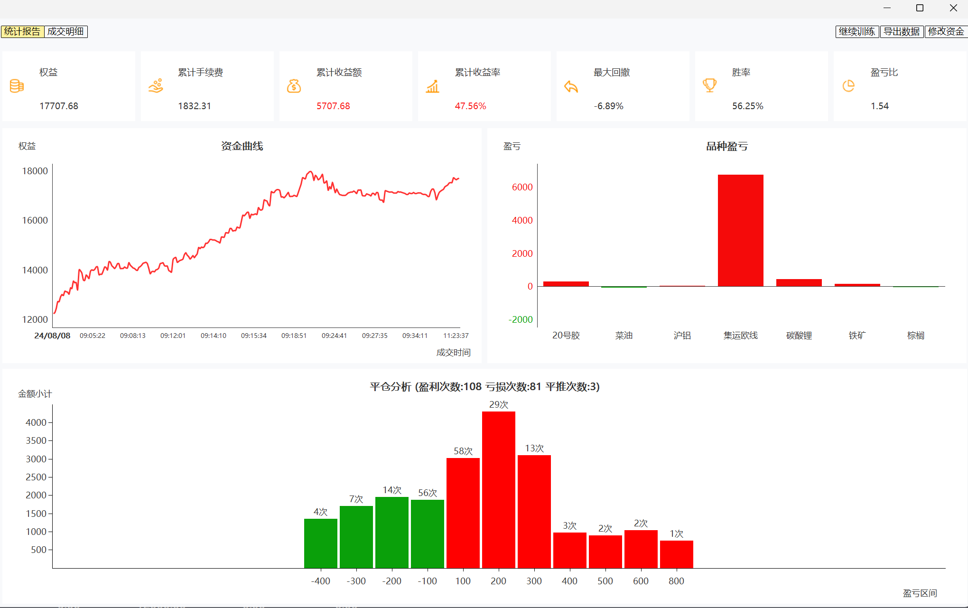Click the 导出数据 button
968x608 pixels.
tap(901, 31)
